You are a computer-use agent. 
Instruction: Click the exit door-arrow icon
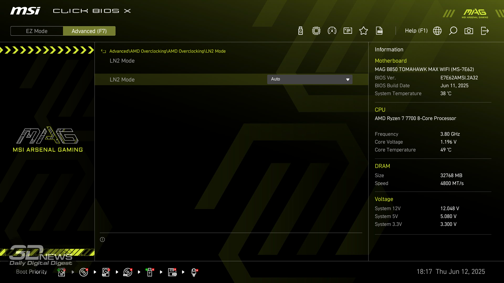click(x=485, y=31)
